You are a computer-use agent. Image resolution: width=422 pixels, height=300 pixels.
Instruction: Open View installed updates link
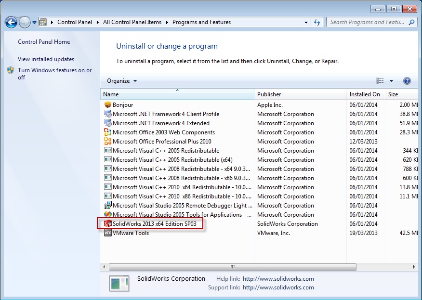tap(46, 59)
